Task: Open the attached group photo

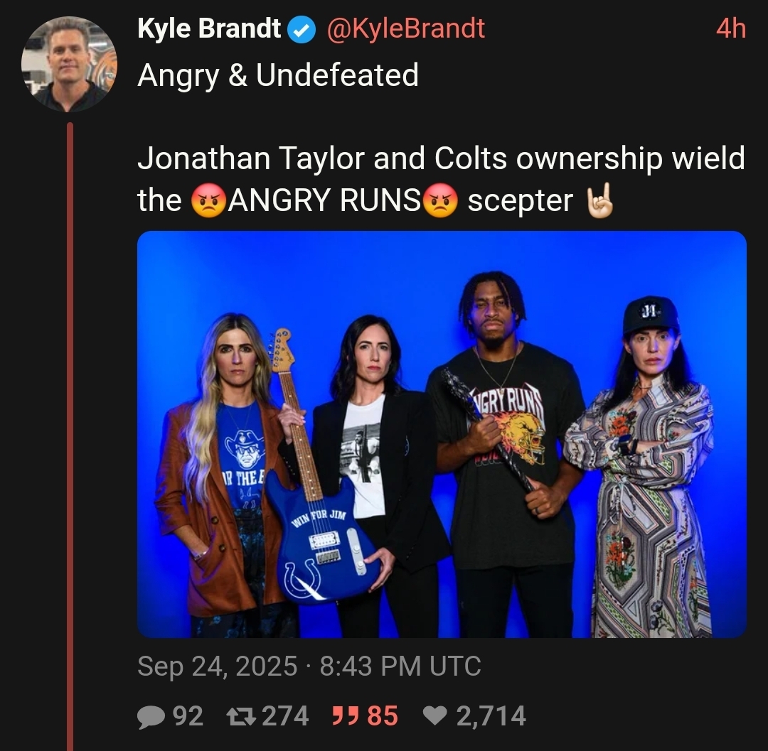Action: pyautogui.click(x=442, y=434)
